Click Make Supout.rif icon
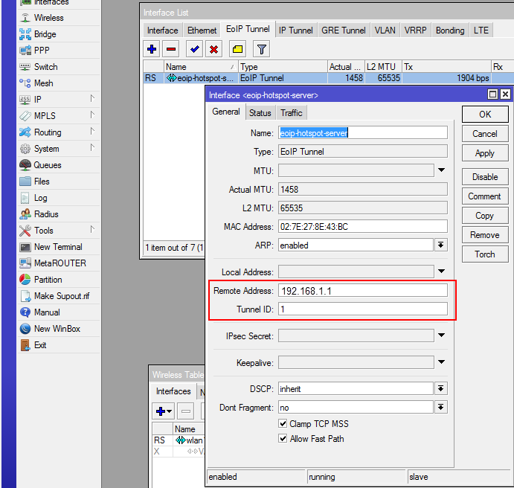 25,296
